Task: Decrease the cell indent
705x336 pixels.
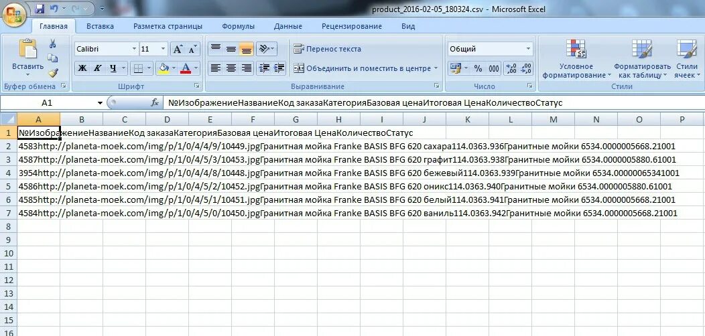Action: click(x=265, y=68)
